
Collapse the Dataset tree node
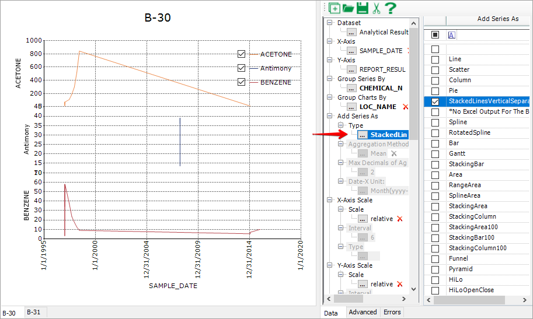pyautogui.click(x=330, y=23)
